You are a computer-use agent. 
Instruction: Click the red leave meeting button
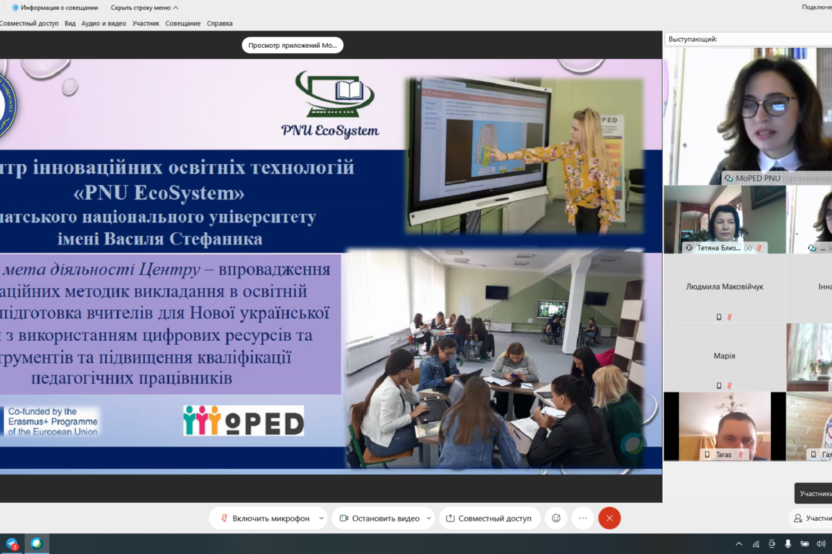pyautogui.click(x=609, y=518)
